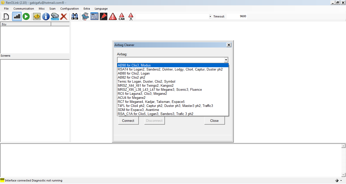Click Close button in Airbag Cleaner dialog

click(214, 121)
